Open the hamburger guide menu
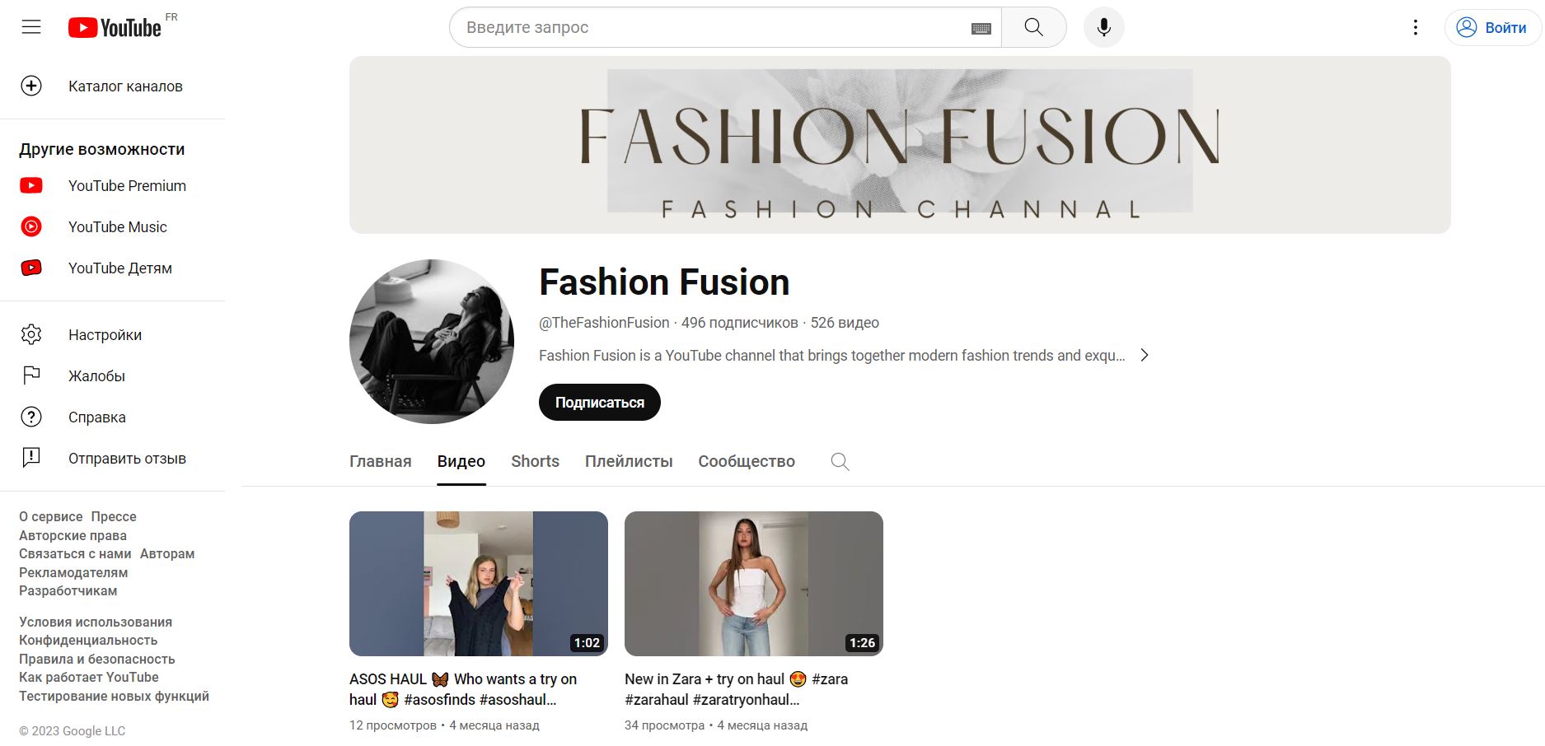 click(31, 27)
